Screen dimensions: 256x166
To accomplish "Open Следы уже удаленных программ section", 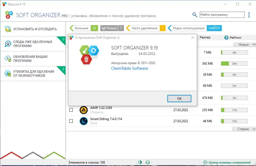I will 33,44.
